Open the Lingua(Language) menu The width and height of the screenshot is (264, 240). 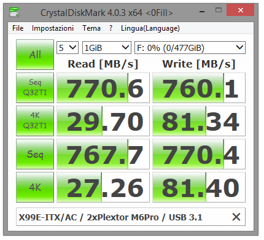(150, 28)
